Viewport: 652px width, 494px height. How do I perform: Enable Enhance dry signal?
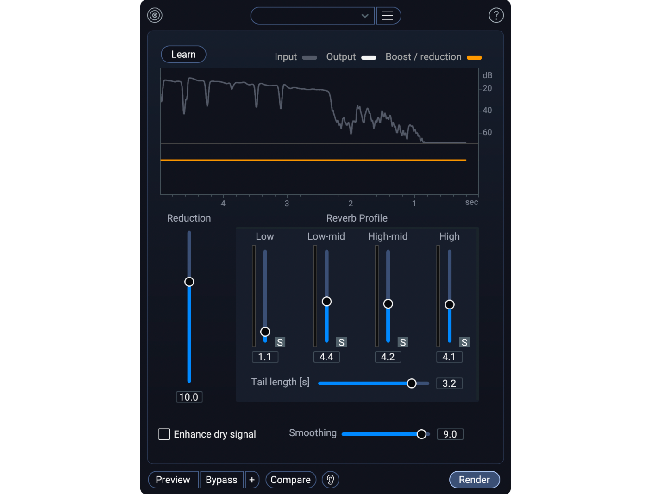pyautogui.click(x=164, y=434)
